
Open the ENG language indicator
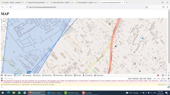coord(155,93)
